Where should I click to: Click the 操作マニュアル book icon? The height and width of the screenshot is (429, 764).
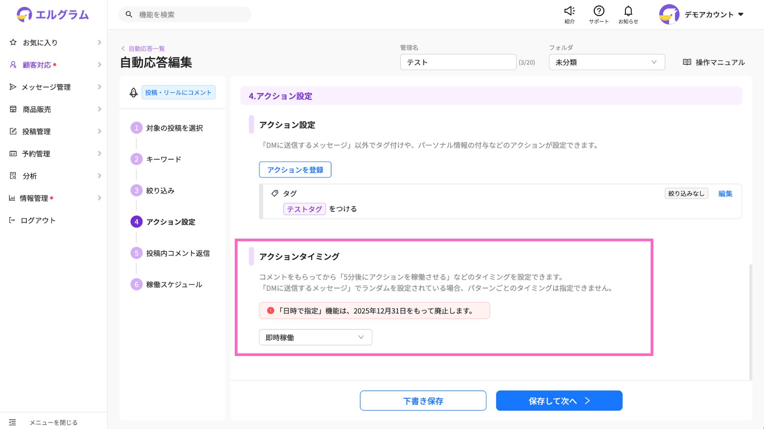(687, 62)
